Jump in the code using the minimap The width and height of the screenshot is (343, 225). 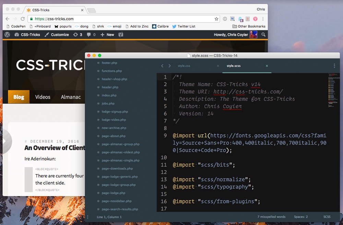(x=334, y=90)
